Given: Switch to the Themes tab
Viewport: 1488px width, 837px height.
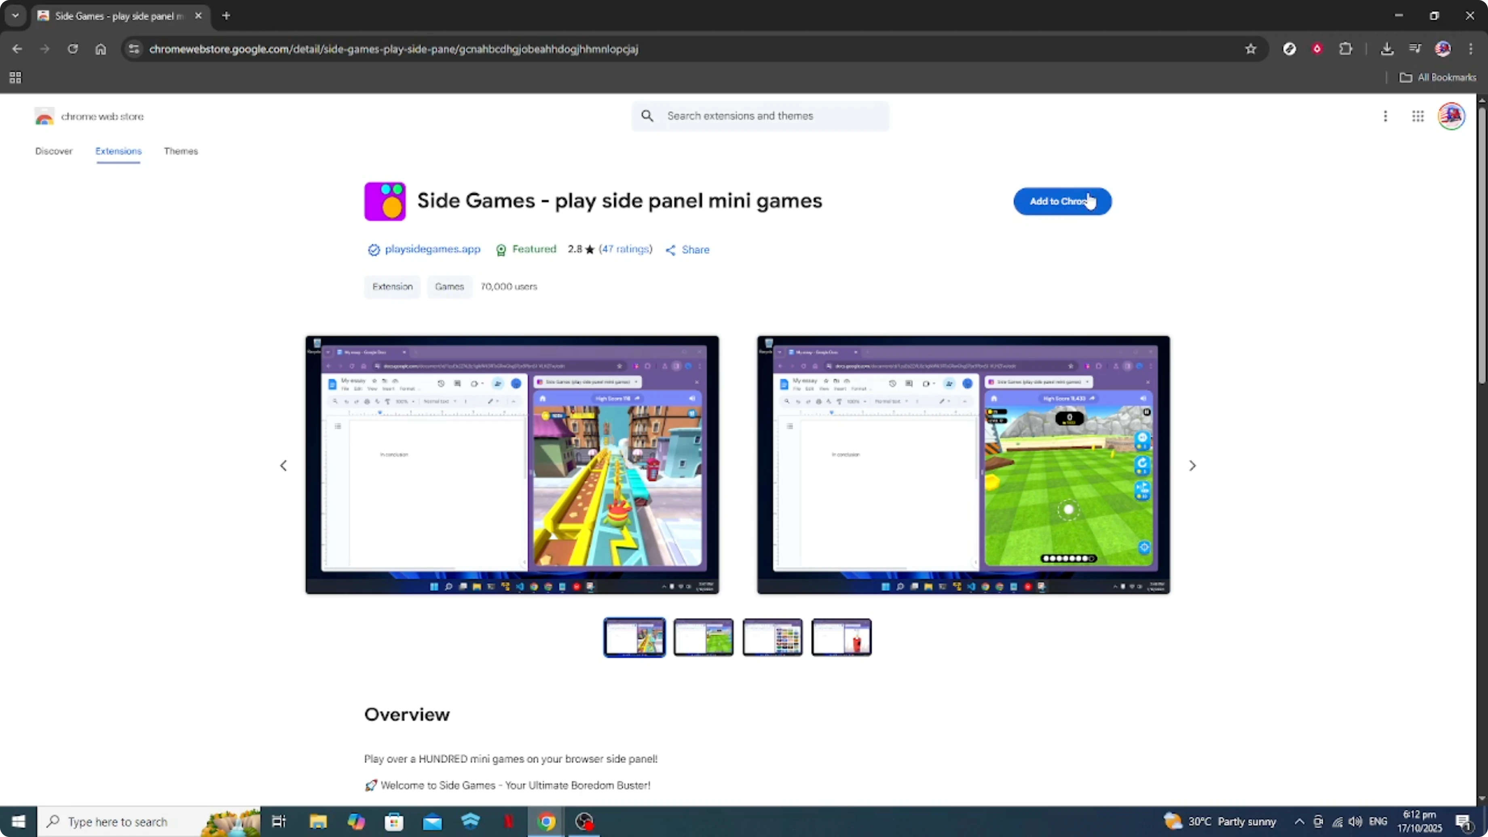Looking at the screenshot, I should pyautogui.click(x=181, y=151).
